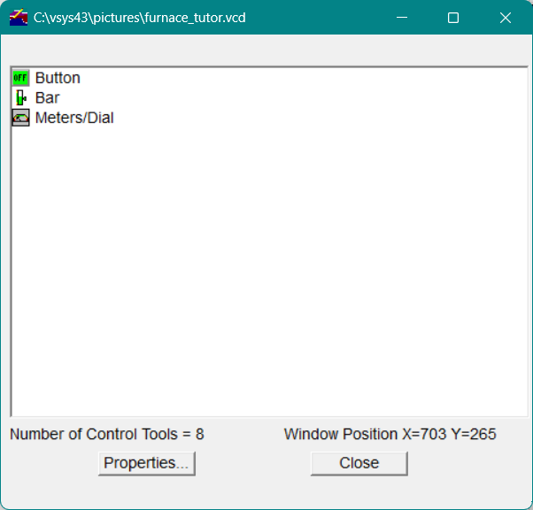533x510 pixels.
Task: Click the Meters/Dial gauge icon
Action: [20, 118]
